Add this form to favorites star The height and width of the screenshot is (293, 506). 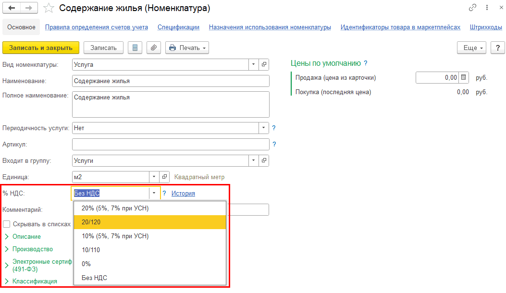pos(49,8)
